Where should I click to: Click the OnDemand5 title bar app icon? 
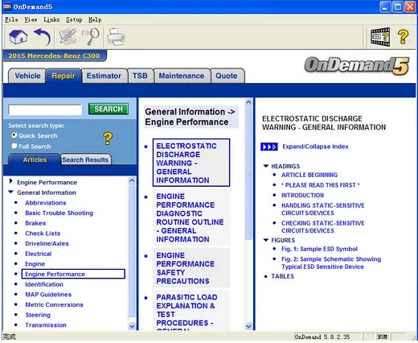click(7, 6)
